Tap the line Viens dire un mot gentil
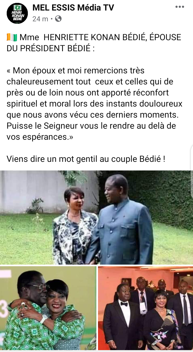Viewport: 193px width, 352px height. [x=86, y=159]
